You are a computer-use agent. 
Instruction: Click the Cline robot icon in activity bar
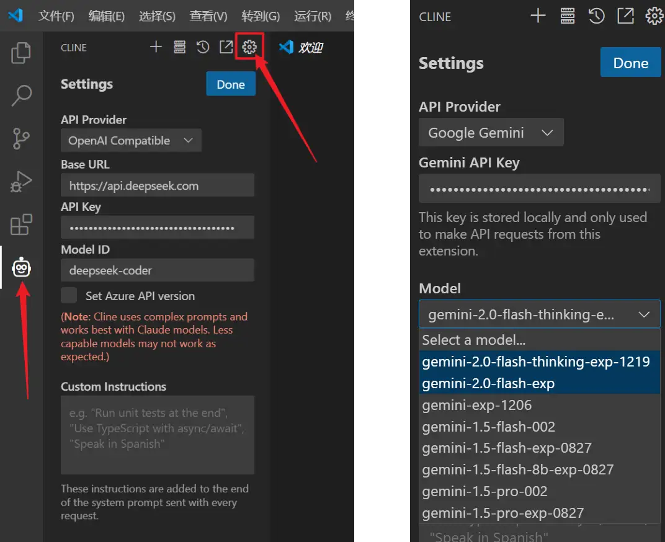(22, 267)
